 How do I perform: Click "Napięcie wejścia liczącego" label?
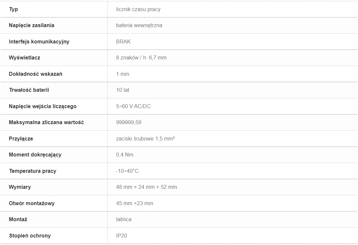click(x=43, y=106)
